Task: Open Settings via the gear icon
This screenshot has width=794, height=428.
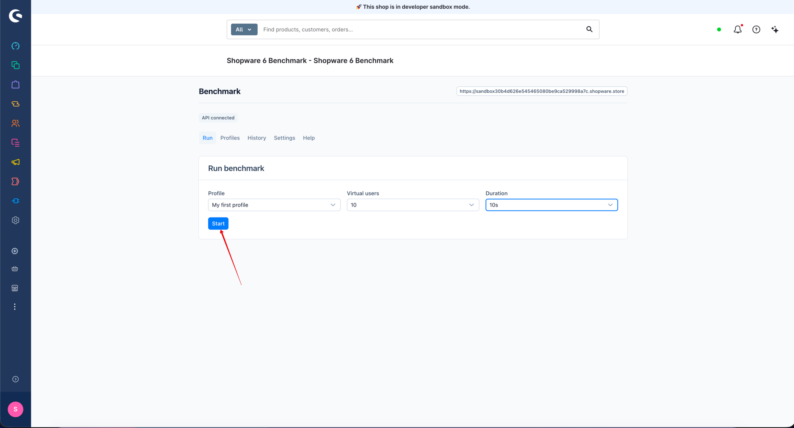Action: coord(15,220)
